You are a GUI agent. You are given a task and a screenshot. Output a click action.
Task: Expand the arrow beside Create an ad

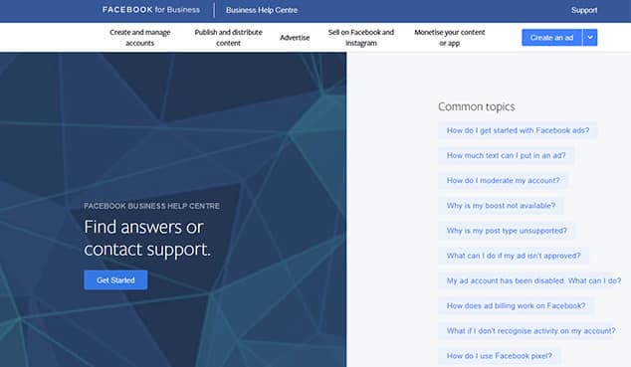(x=590, y=38)
